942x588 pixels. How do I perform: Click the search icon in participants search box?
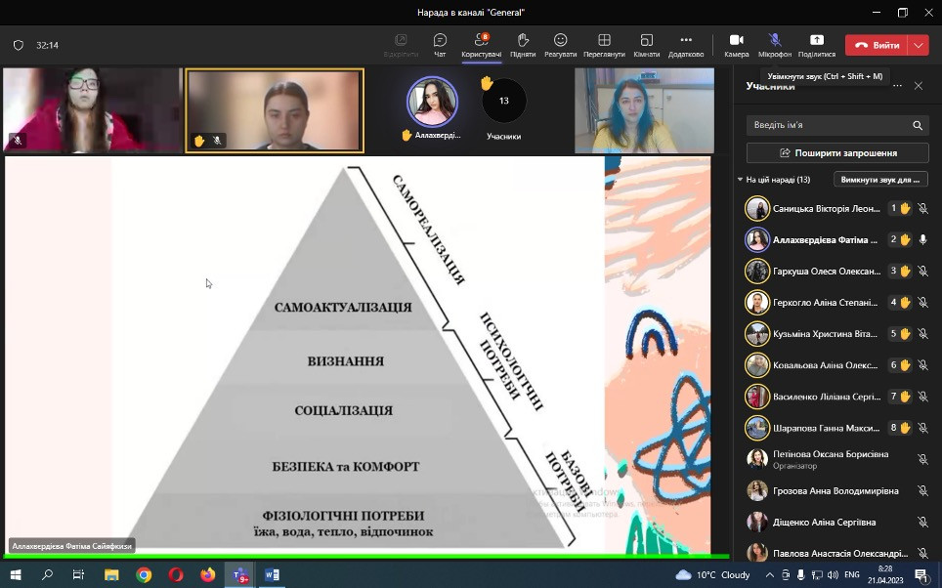point(918,126)
